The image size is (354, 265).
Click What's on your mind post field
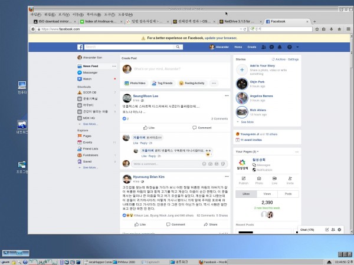tap(157, 69)
